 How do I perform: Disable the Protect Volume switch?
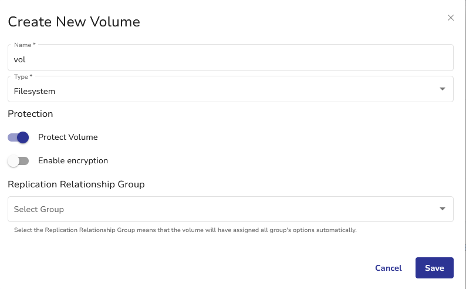(x=18, y=137)
